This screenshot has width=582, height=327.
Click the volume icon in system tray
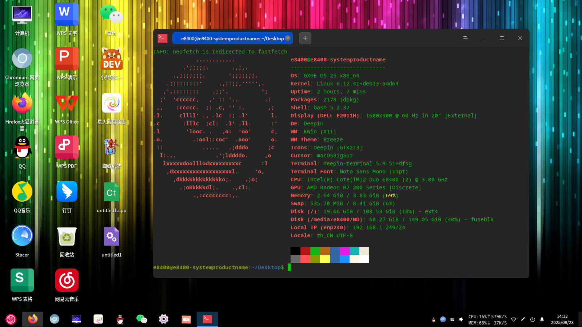(461, 319)
